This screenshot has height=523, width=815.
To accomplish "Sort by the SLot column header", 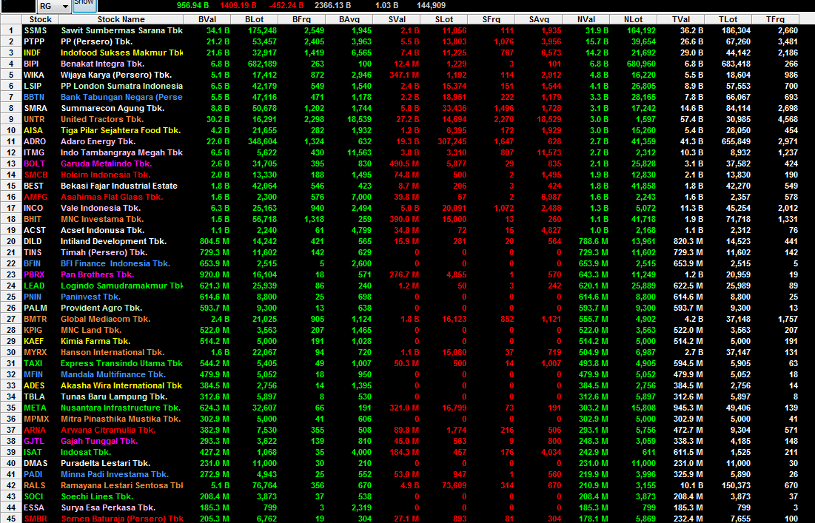I will click(444, 19).
